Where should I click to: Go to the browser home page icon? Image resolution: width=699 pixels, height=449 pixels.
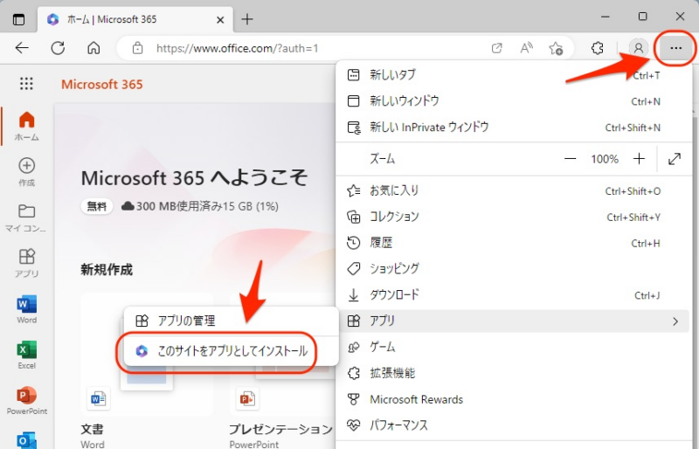tap(93, 48)
